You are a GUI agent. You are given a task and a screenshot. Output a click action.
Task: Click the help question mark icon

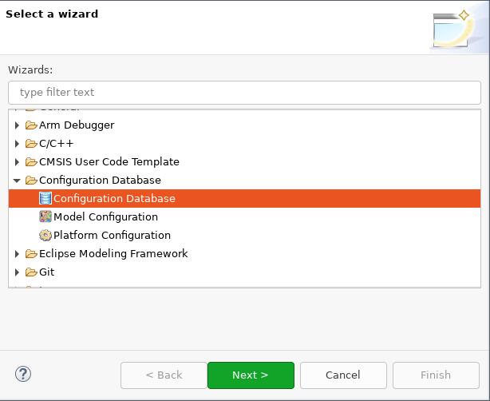(x=22, y=374)
